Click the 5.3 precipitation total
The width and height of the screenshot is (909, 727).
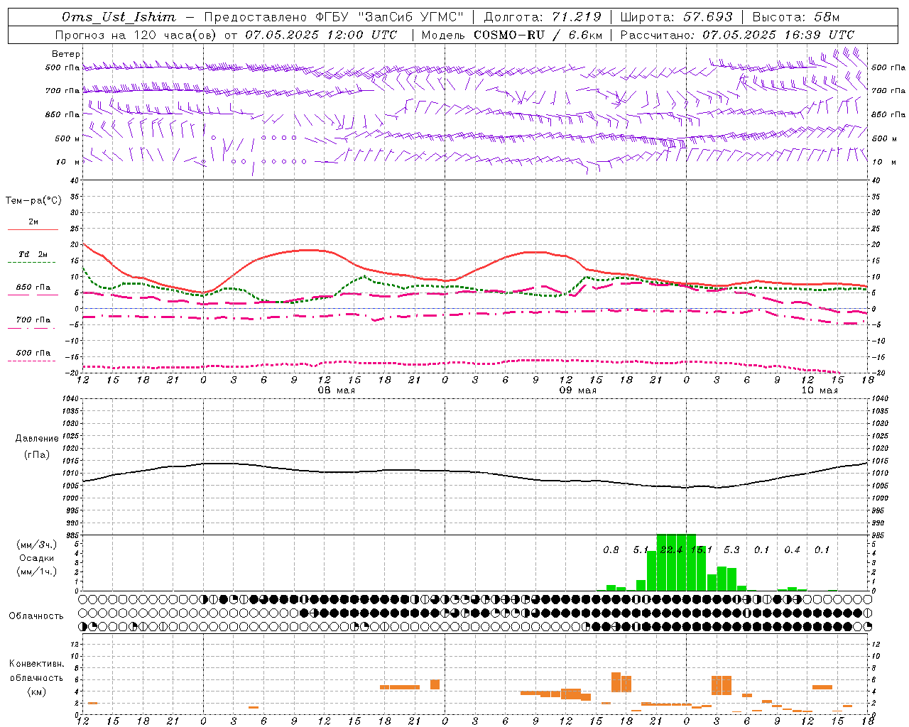(x=731, y=550)
